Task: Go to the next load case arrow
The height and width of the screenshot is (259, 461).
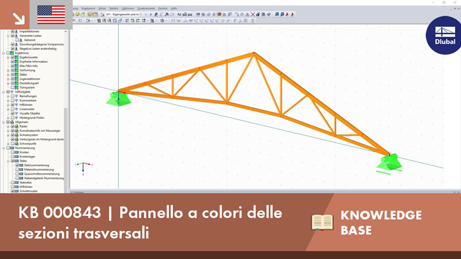Action: pos(151,15)
